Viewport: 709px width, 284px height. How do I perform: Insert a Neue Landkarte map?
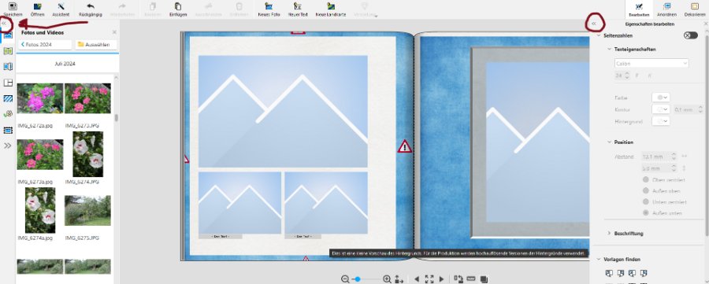[x=331, y=6]
